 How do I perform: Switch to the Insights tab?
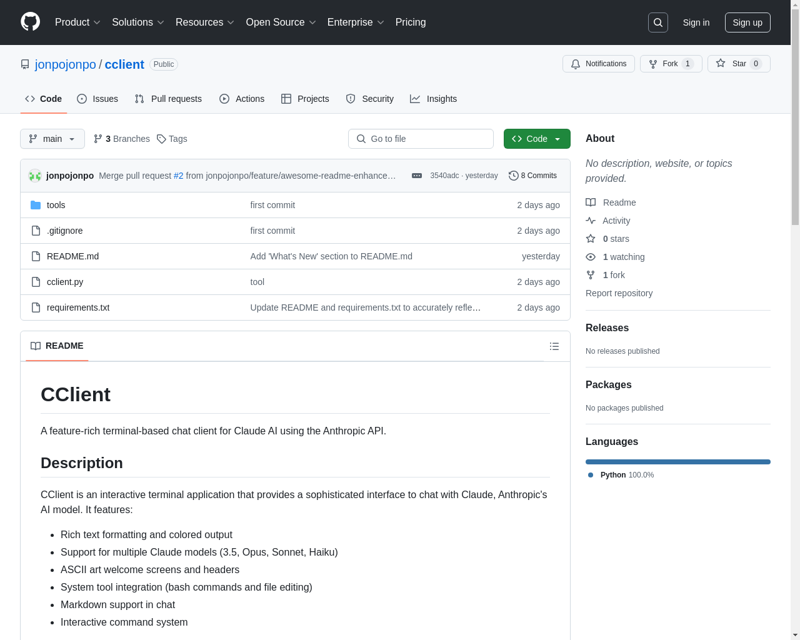click(433, 99)
